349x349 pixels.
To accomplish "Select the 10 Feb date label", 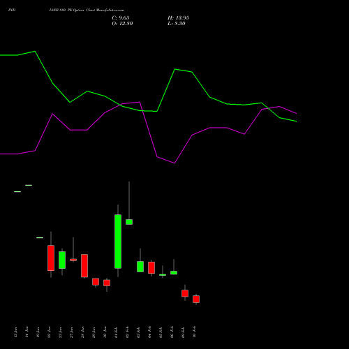I will click(194, 332).
